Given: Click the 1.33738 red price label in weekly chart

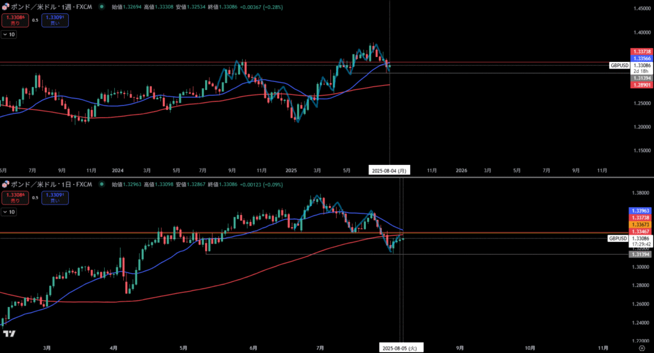Looking at the screenshot, I should click(641, 52).
